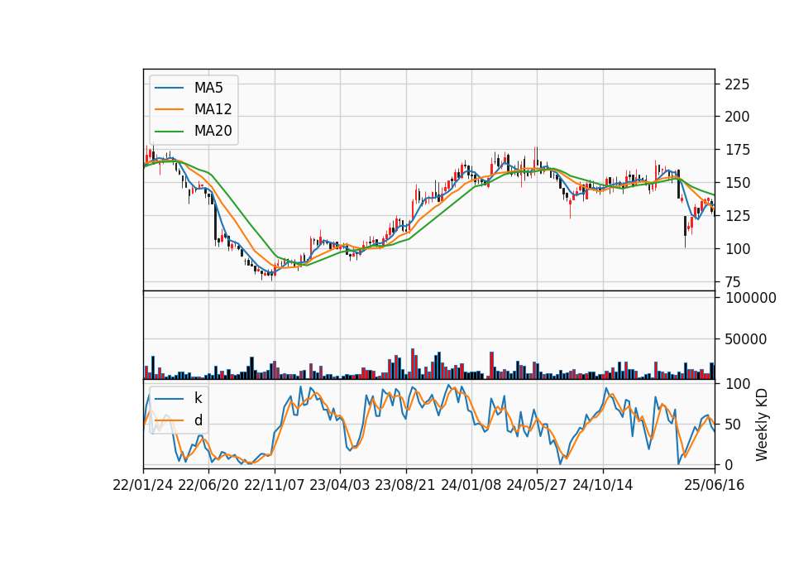Image resolution: width=794 pixels, height=571 pixels.
Task: Click the MA20 legend label
Action: pos(213,131)
